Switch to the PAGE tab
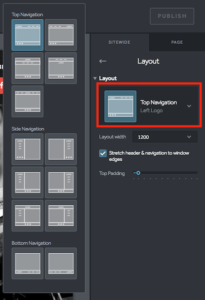Screen dimensions: 205x300 pyautogui.click(x=177, y=42)
